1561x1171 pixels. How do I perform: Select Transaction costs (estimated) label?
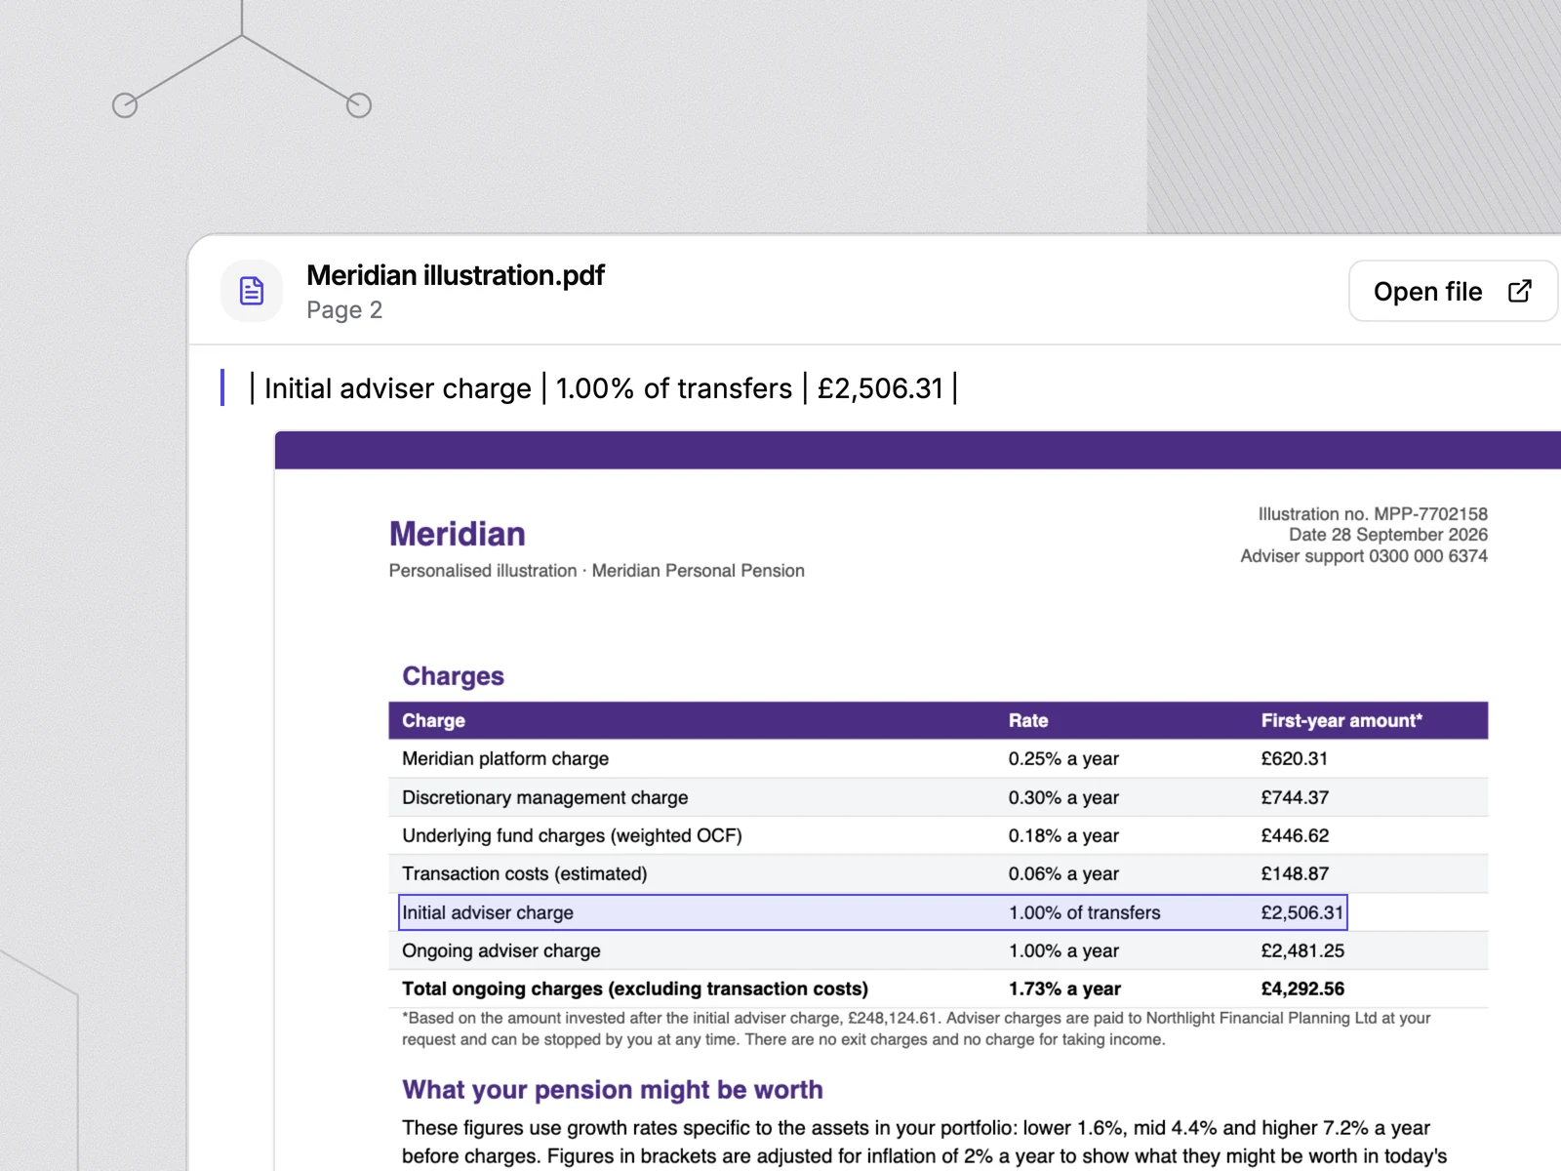click(x=525, y=873)
